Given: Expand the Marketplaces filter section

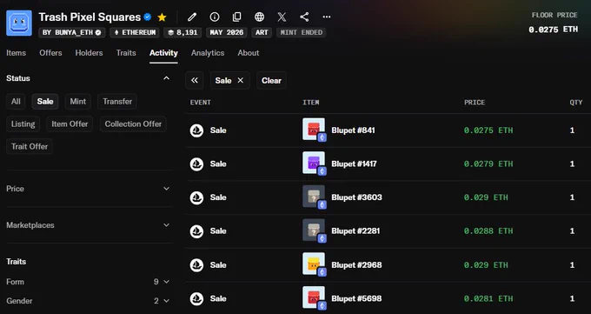Looking at the screenshot, I should tap(166, 225).
